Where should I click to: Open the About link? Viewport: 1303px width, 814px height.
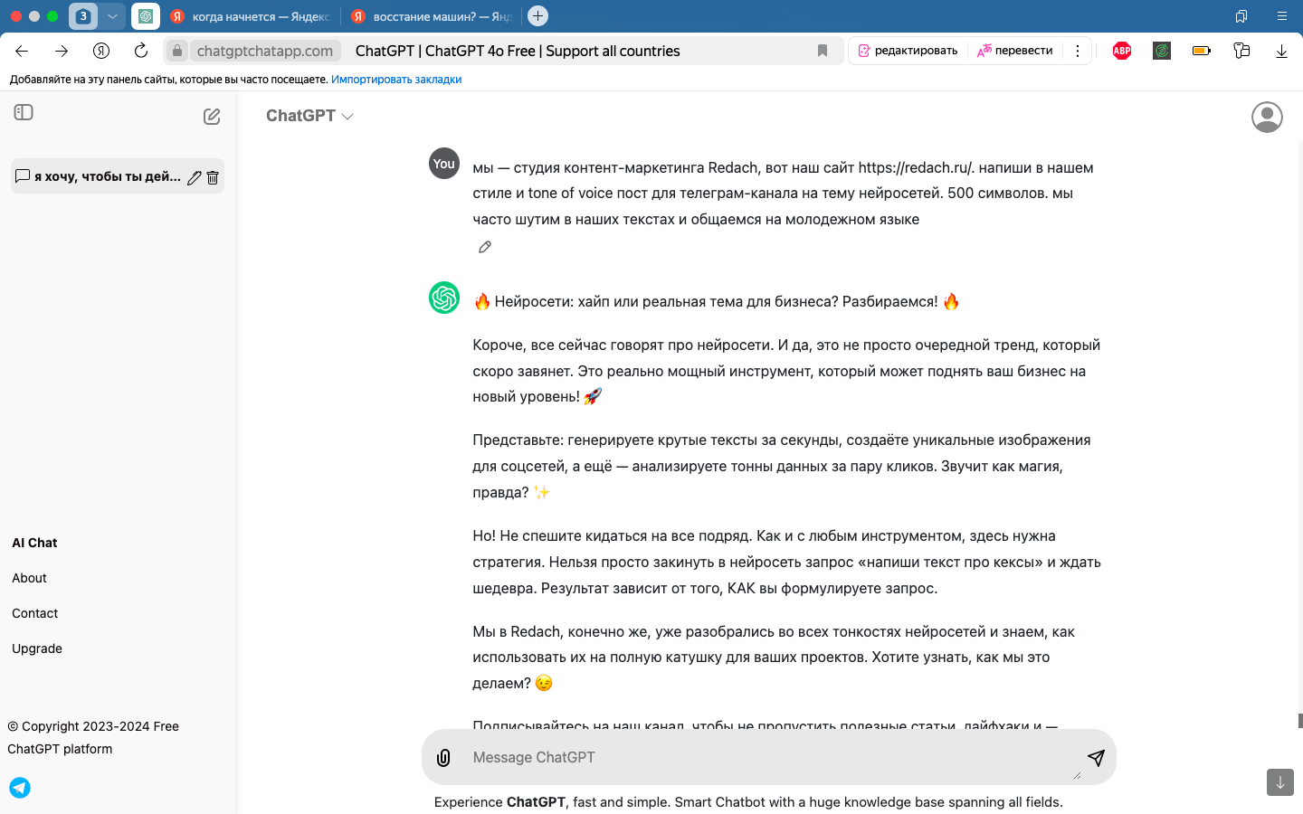29,578
